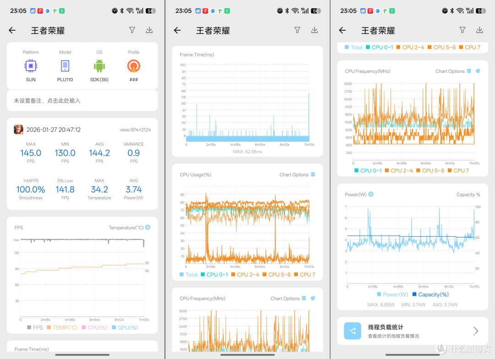495x359 pixels.
Task: Tap the 34.2 MAX Temperature value
Action: pos(99,189)
